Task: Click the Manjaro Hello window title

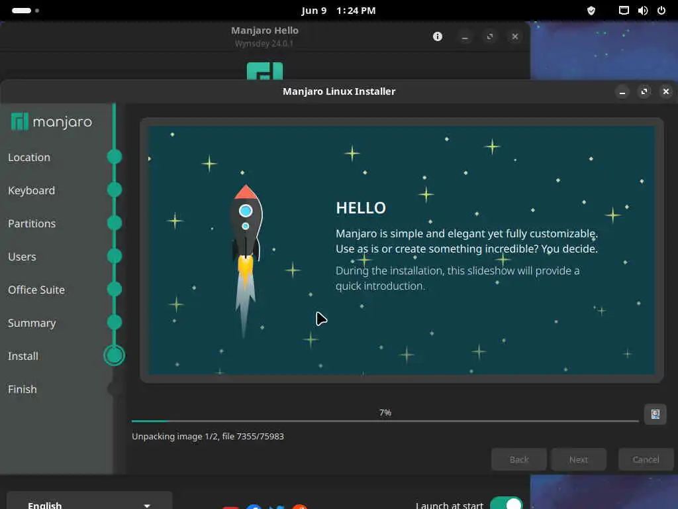Action: (265, 30)
